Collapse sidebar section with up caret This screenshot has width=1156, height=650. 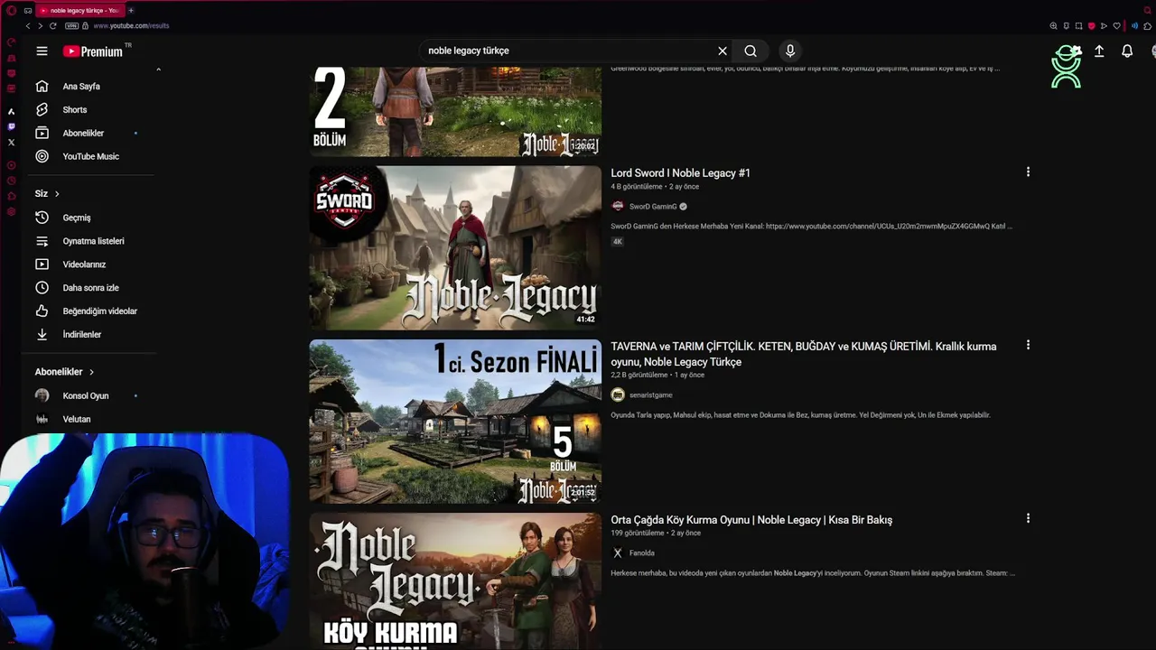pos(158,70)
